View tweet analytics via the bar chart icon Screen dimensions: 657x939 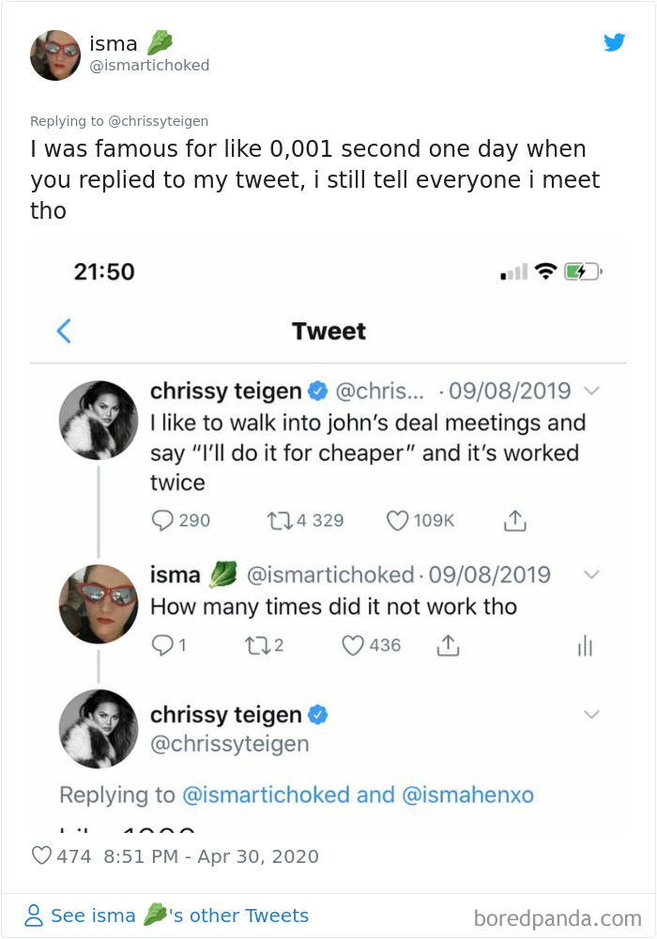[585, 645]
